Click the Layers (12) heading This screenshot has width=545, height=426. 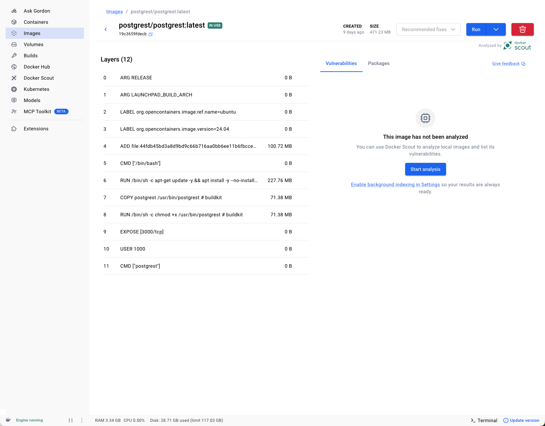tap(116, 59)
